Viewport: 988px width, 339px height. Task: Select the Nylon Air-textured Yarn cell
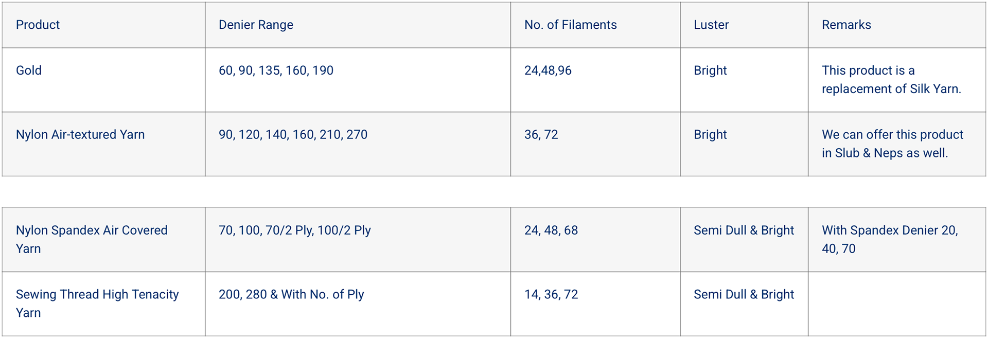(80, 135)
